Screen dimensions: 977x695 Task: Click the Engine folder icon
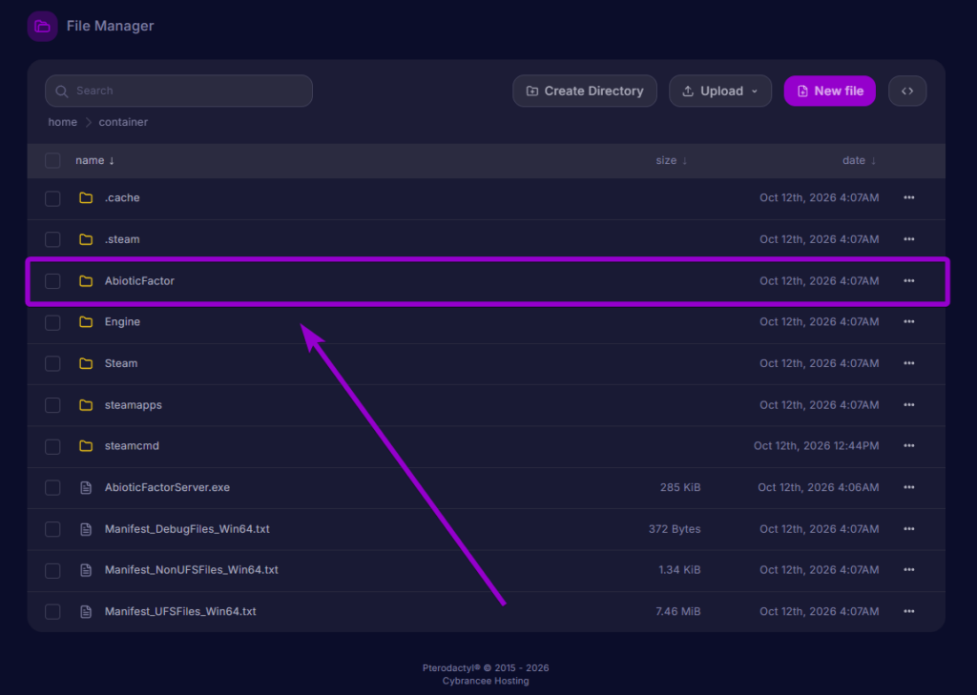point(86,322)
